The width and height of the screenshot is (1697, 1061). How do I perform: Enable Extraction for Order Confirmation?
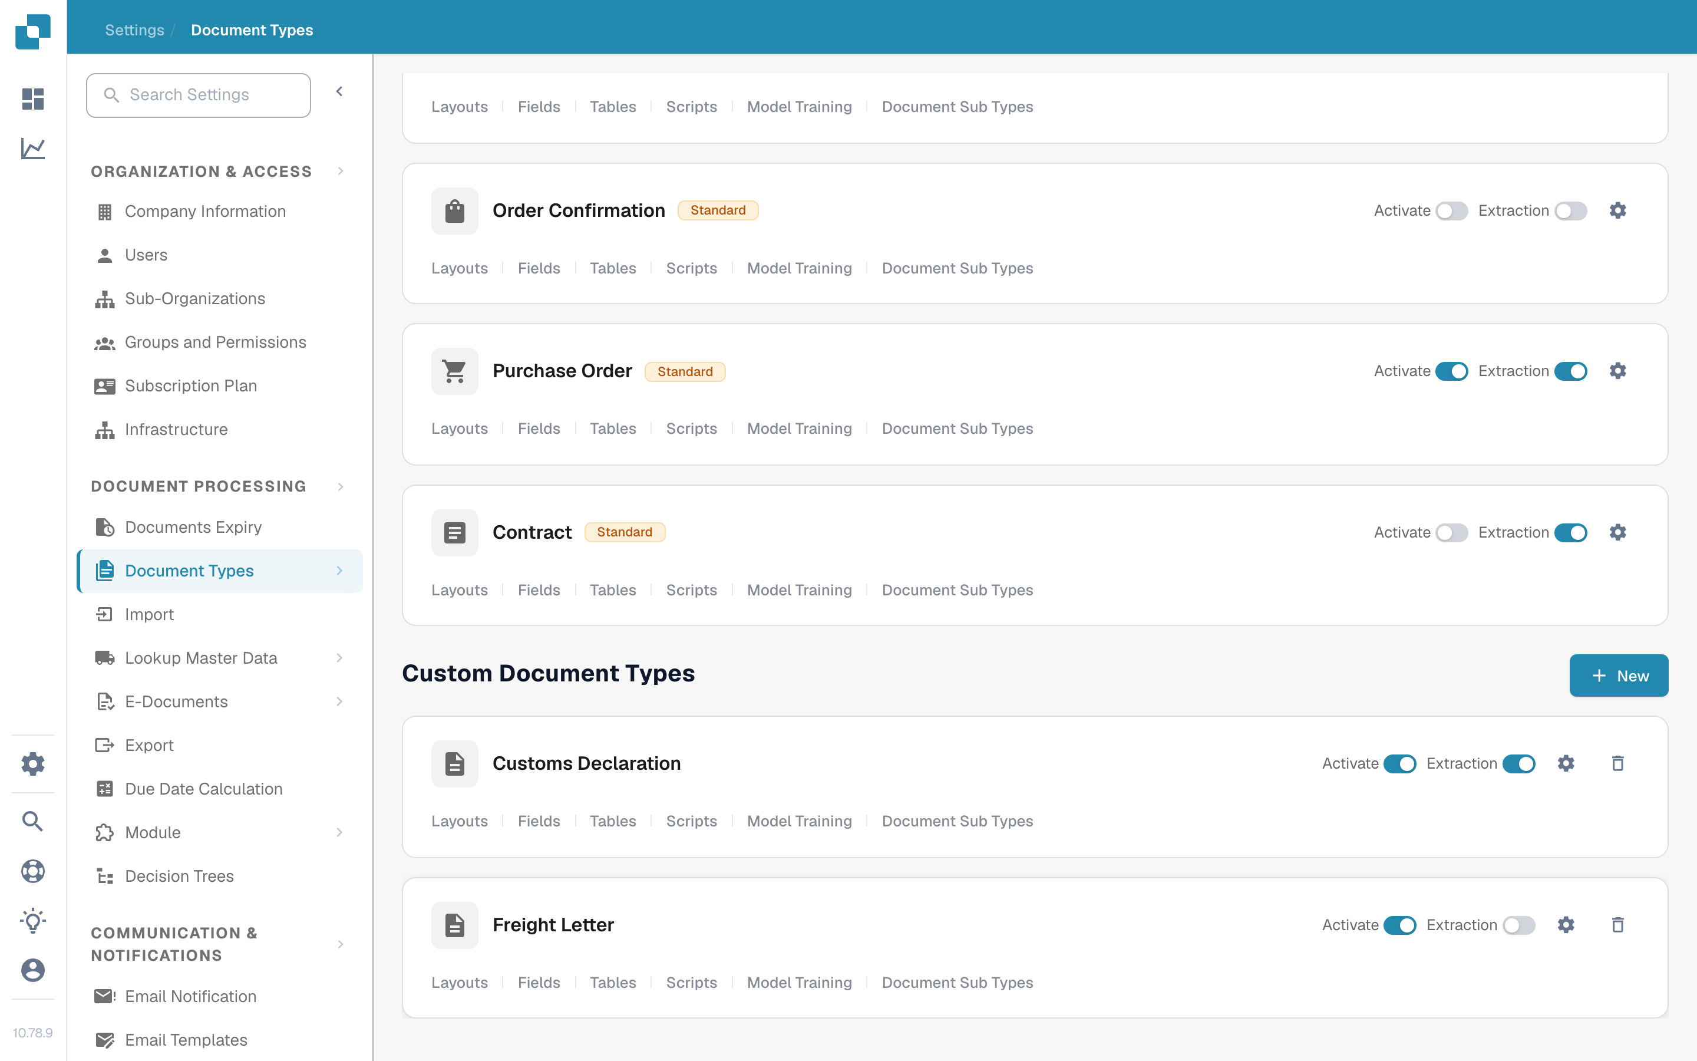tap(1571, 210)
